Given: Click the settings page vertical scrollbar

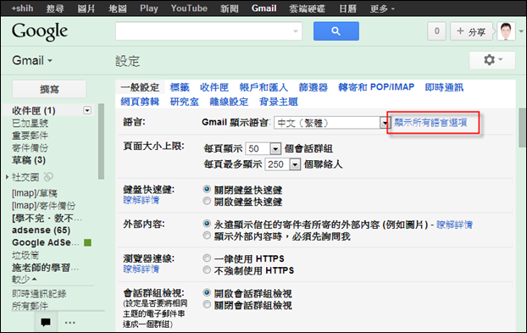Looking at the screenshot, I should pyautogui.click(x=522, y=128).
